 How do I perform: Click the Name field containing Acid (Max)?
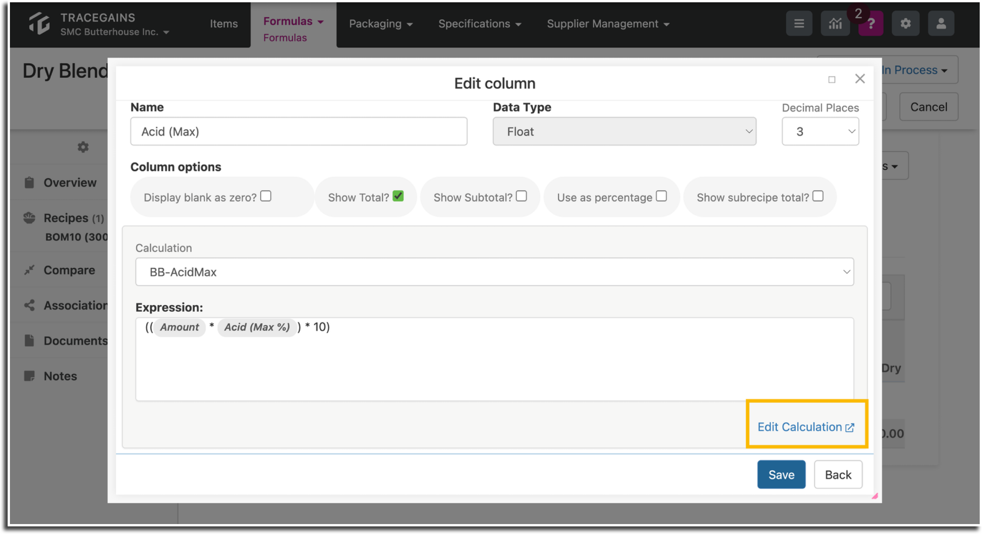coord(299,131)
